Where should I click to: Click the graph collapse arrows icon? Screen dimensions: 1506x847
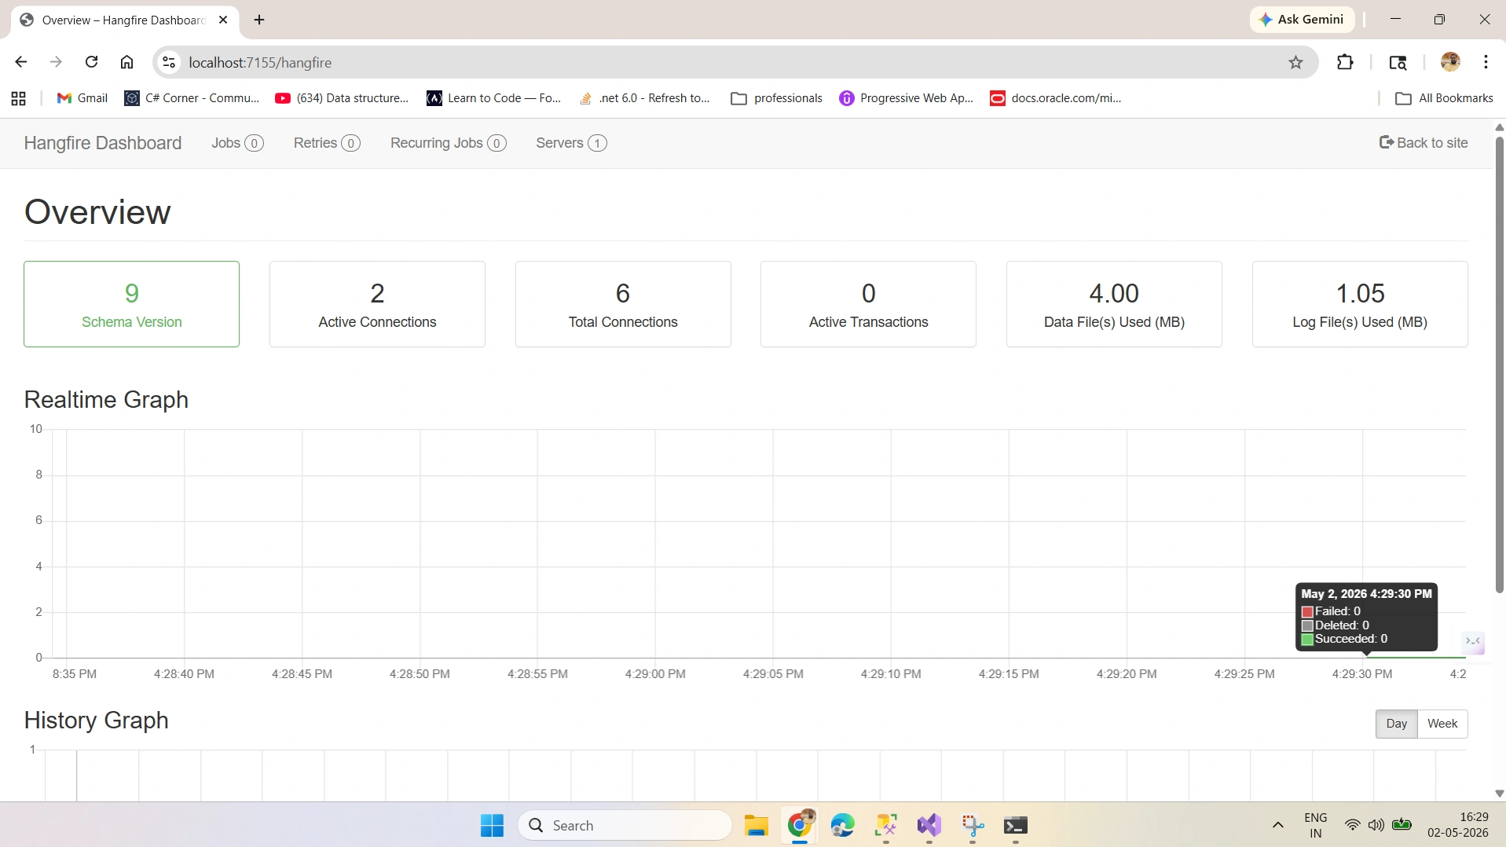click(1473, 642)
